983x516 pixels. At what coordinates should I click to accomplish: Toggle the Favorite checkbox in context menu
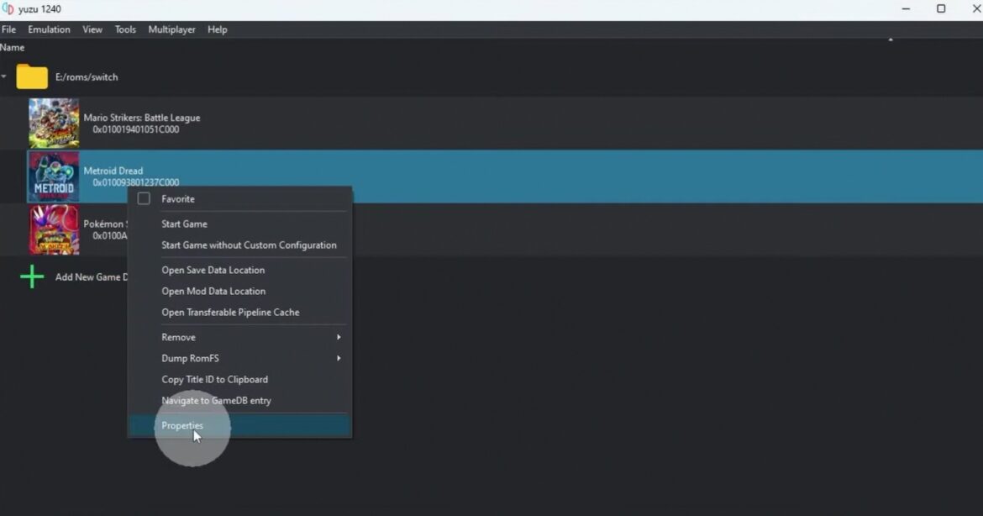coord(144,199)
